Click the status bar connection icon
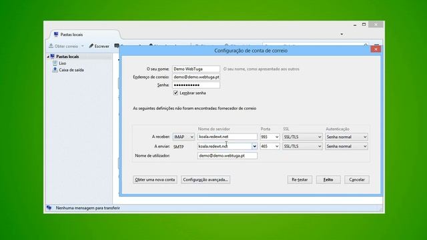The height and width of the screenshot is (240, 427). click(49, 208)
